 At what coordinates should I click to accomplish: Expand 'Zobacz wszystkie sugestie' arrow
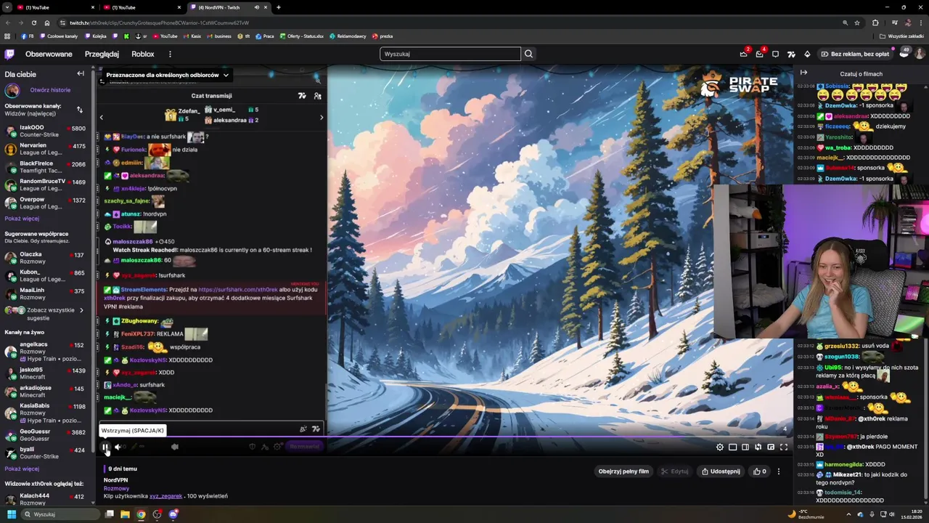click(81, 310)
